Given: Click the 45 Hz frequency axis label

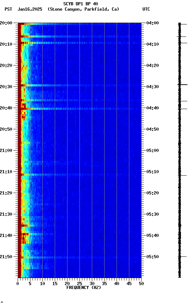Looking at the screenshot, I should (129, 284).
